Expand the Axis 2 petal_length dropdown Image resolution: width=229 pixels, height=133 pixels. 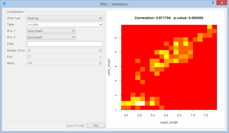[51, 37]
